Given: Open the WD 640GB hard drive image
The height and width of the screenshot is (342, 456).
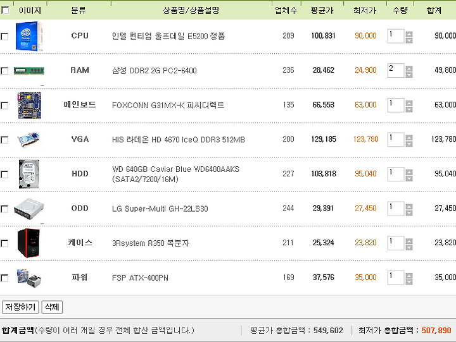Looking at the screenshot, I should (29, 174).
